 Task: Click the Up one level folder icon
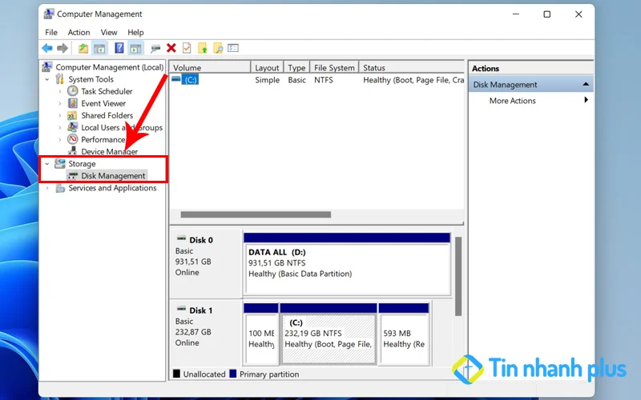point(83,49)
